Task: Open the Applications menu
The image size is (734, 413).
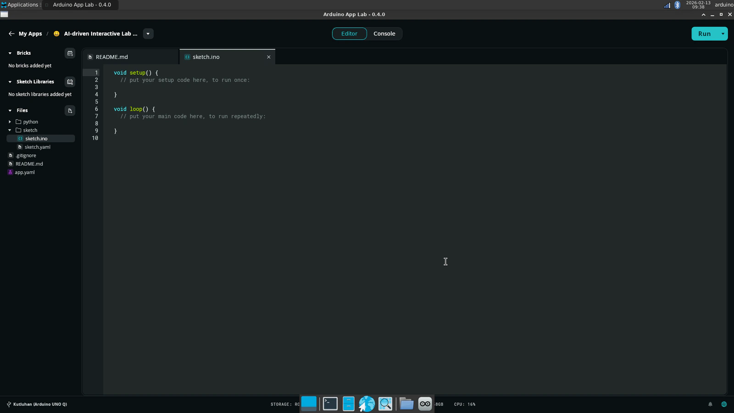Action: [20, 5]
